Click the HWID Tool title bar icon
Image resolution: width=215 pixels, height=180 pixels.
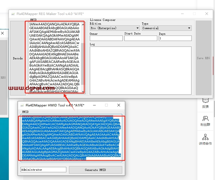pos(22,105)
